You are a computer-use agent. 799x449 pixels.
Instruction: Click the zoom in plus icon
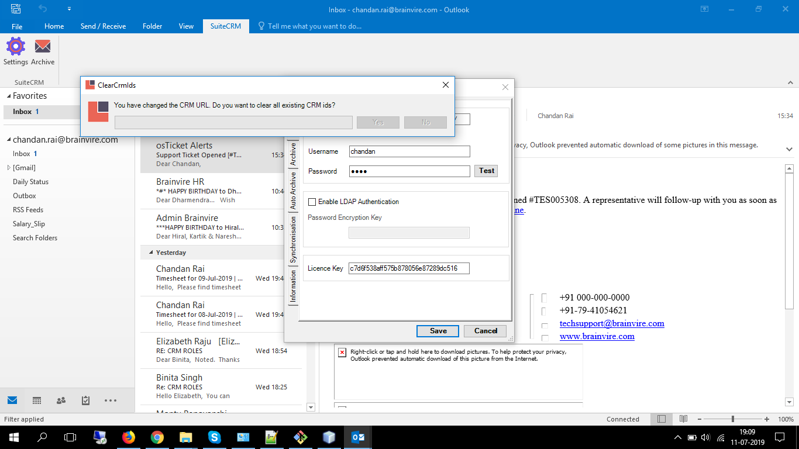click(x=767, y=419)
